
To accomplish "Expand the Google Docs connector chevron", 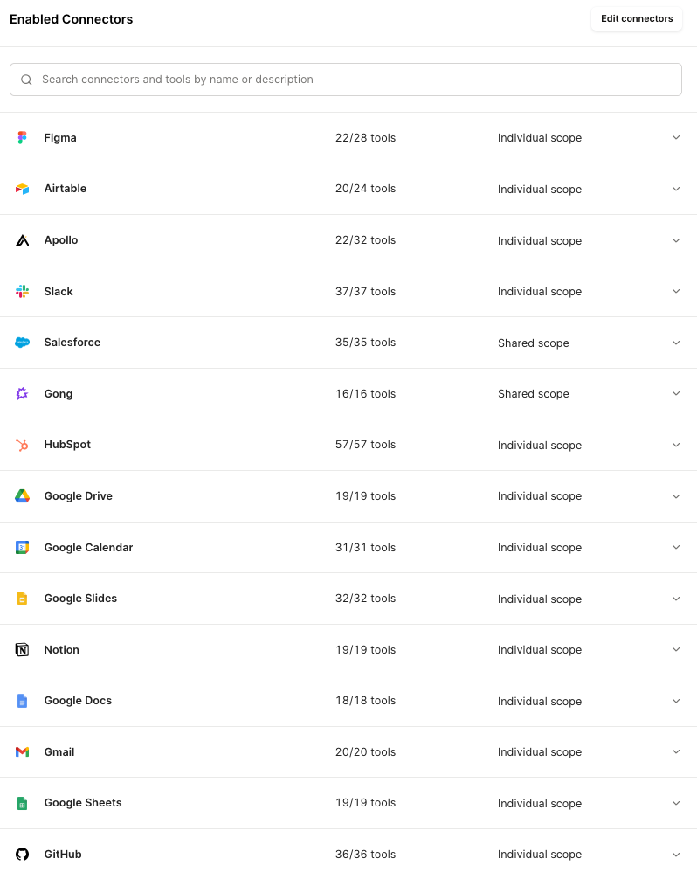I will [676, 701].
